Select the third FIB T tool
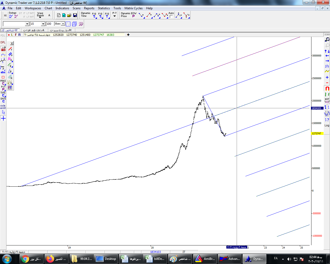Screen dimensions: 330x264 click(x=107, y=15)
